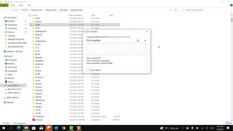Open notification center icon
Viewport: 233px width, 131px height.
(228, 128)
